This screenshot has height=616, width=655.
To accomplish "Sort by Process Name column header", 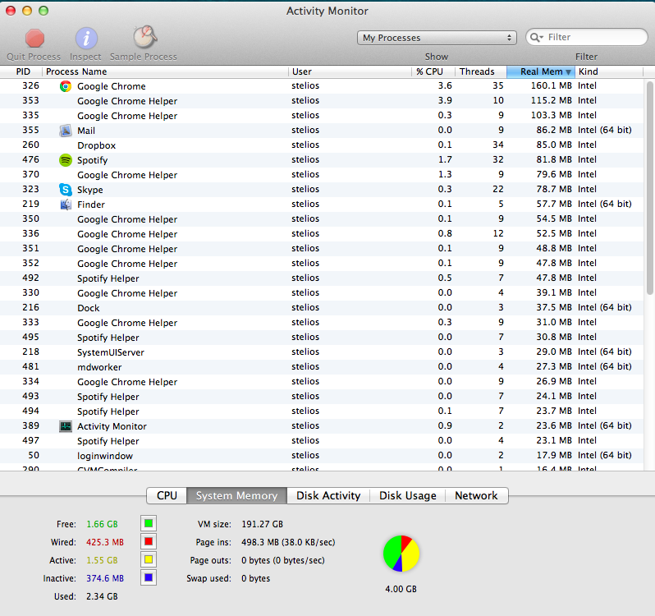I will [x=166, y=71].
